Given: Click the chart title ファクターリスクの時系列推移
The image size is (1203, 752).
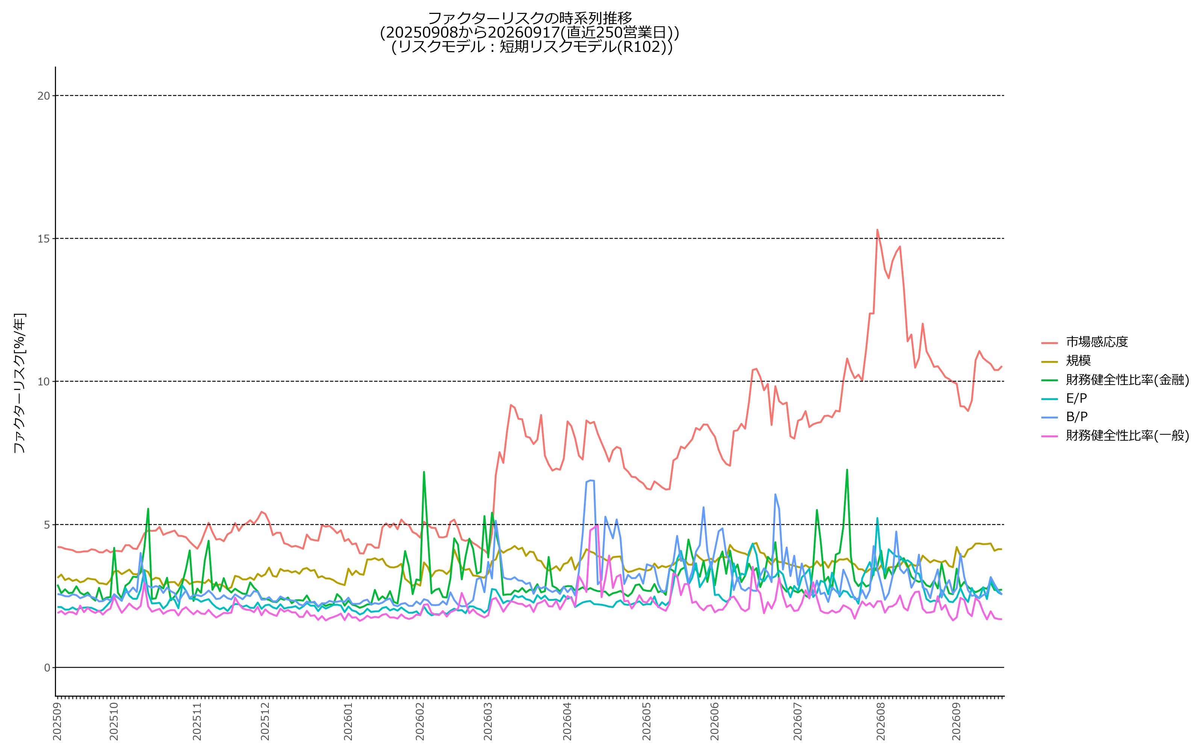Looking at the screenshot, I should point(530,18).
